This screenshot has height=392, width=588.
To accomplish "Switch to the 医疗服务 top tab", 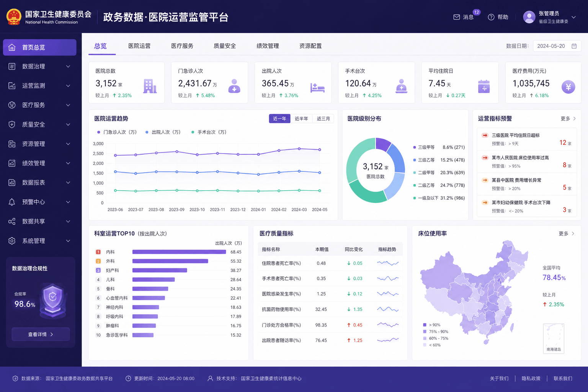I will (x=182, y=46).
